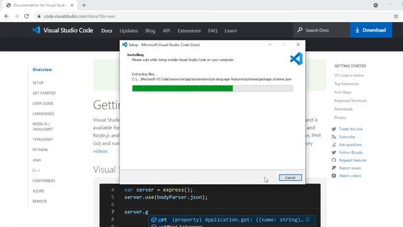The image size is (403, 227).
Task: Click the Request features link
Action: [353, 160]
